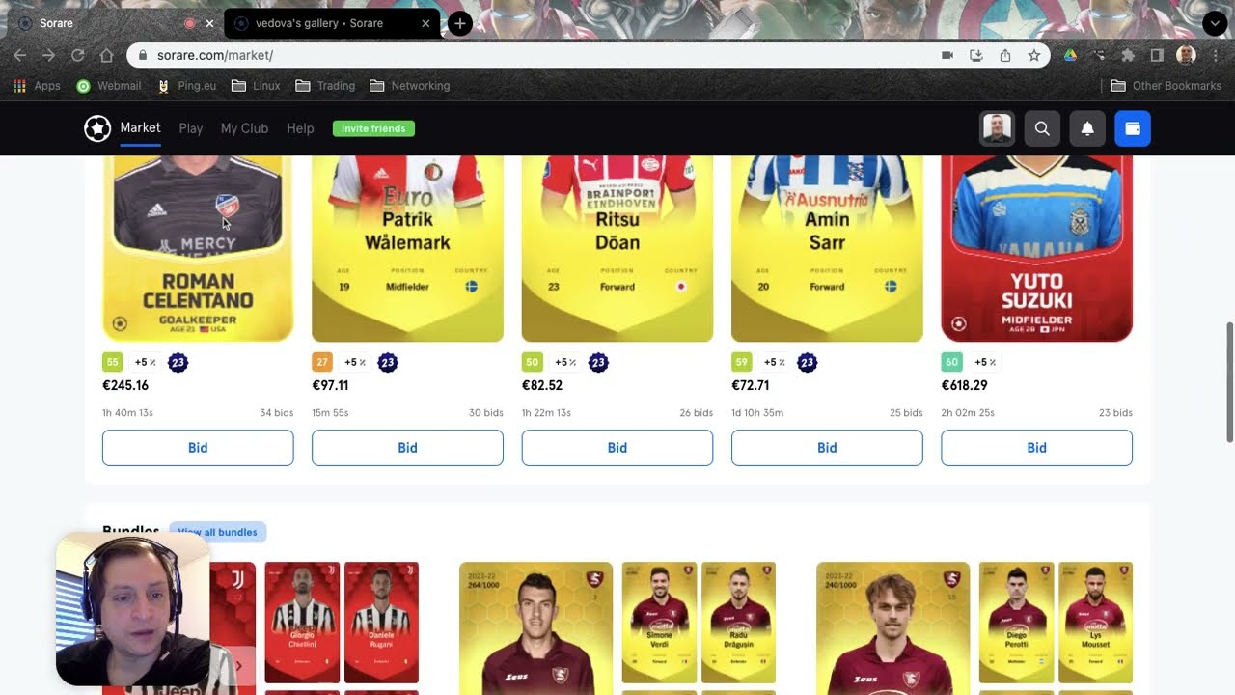The width and height of the screenshot is (1235, 695).
Task: Open Giorgio Chiellini bundle card
Action: (302, 623)
